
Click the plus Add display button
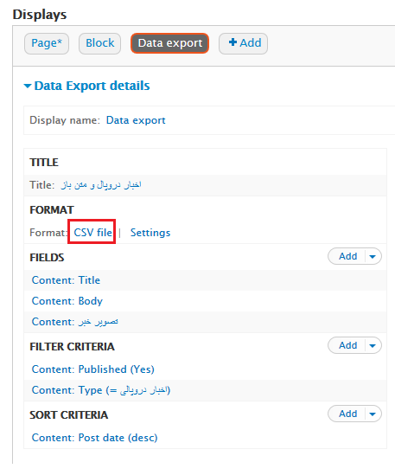pos(244,43)
